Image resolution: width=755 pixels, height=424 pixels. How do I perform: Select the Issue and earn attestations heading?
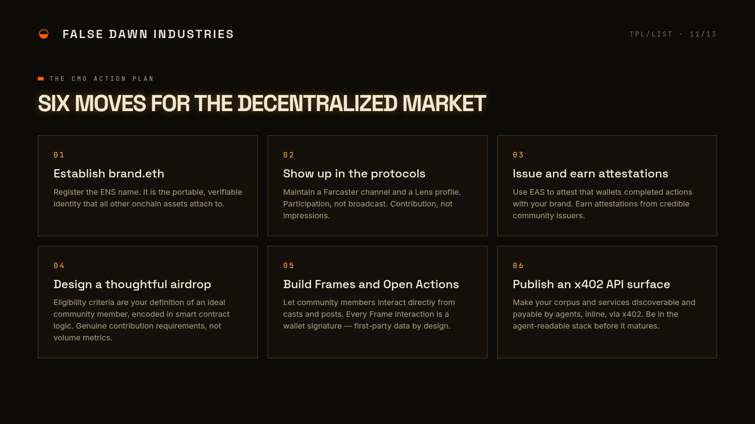[590, 174]
